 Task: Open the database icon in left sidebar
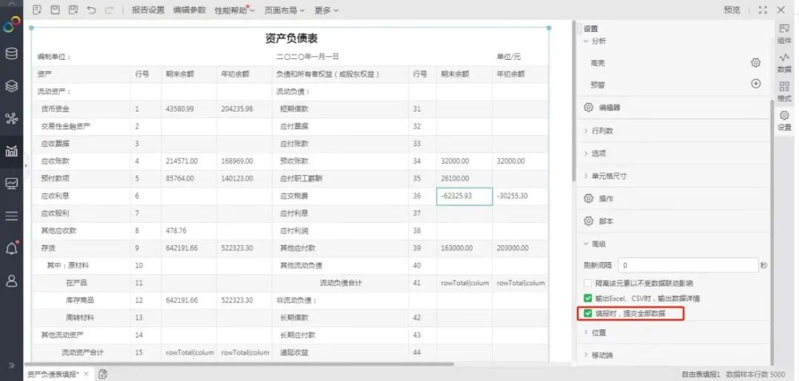(11, 53)
